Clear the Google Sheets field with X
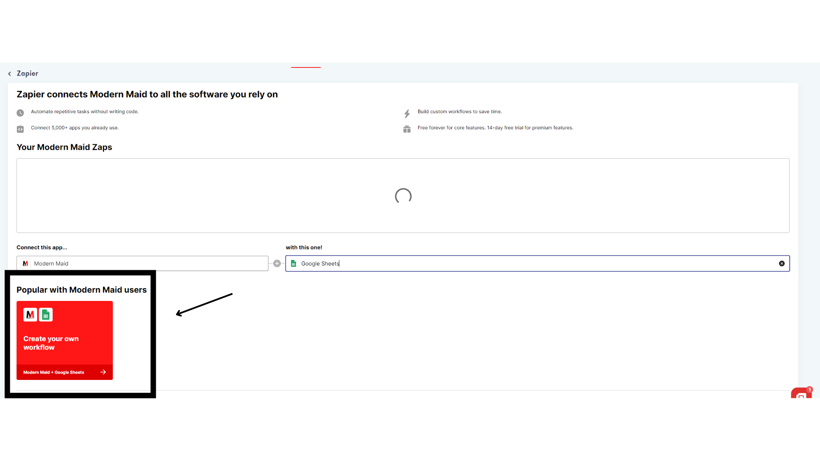Image resolution: width=820 pixels, height=461 pixels. tap(782, 263)
